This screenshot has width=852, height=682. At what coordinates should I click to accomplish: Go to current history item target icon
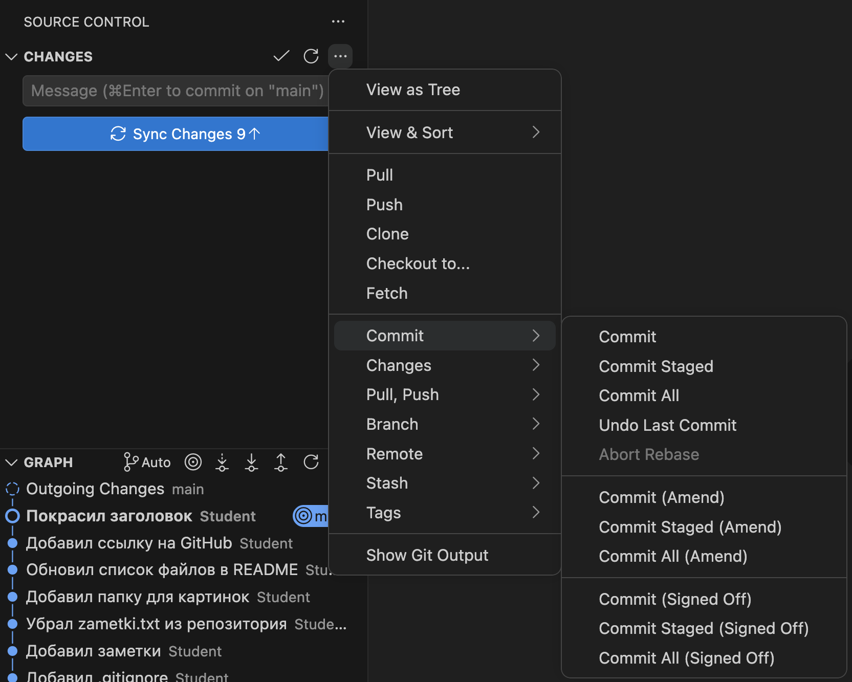(x=193, y=463)
